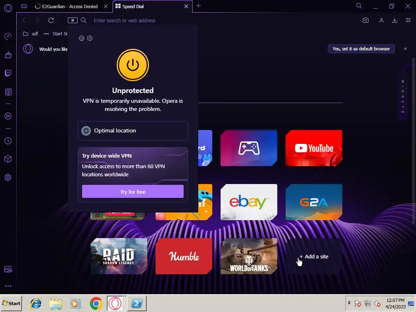Image resolution: width=416 pixels, height=312 pixels.
Task: Open the WIDGETS side panel tab
Action: click(403, 97)
